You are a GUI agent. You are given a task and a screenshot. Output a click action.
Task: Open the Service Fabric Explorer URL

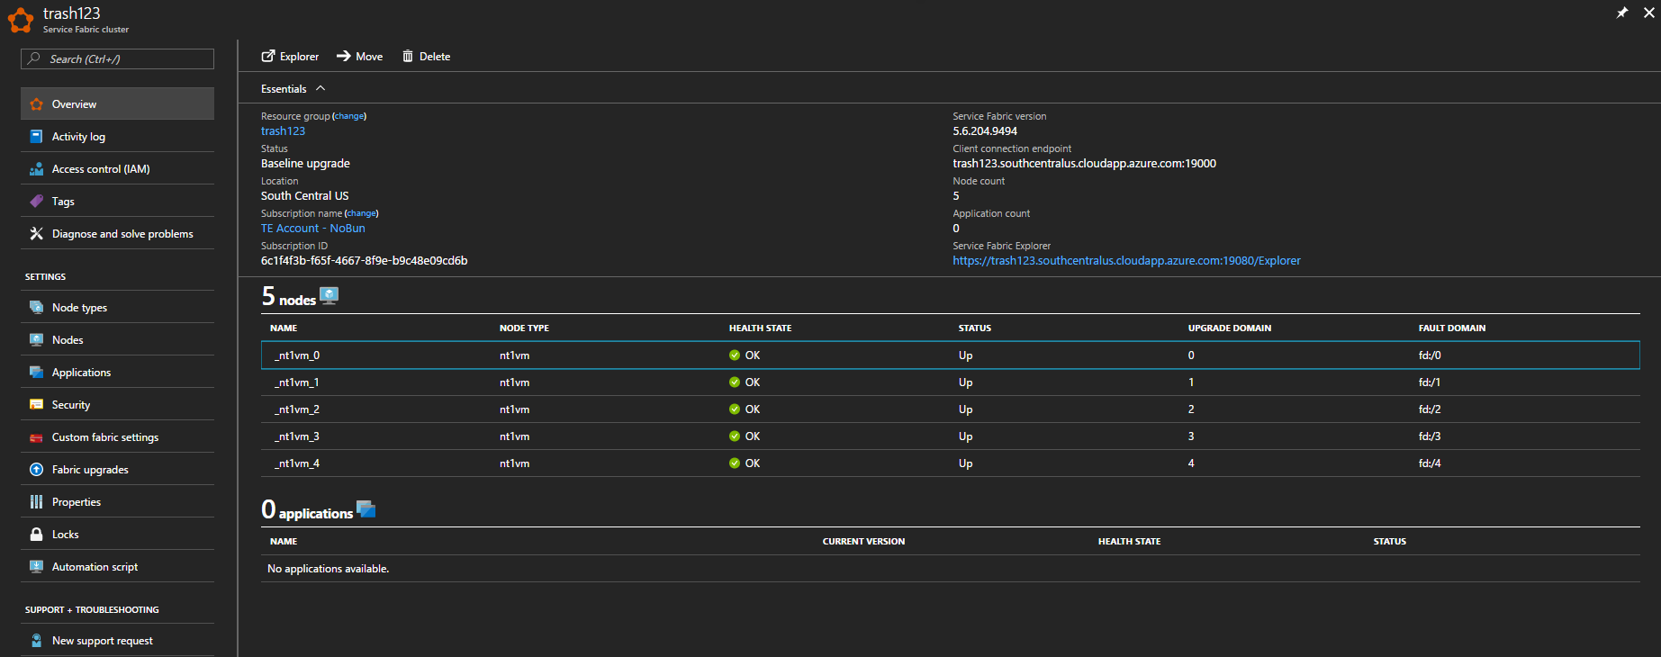click(1126, 260)
